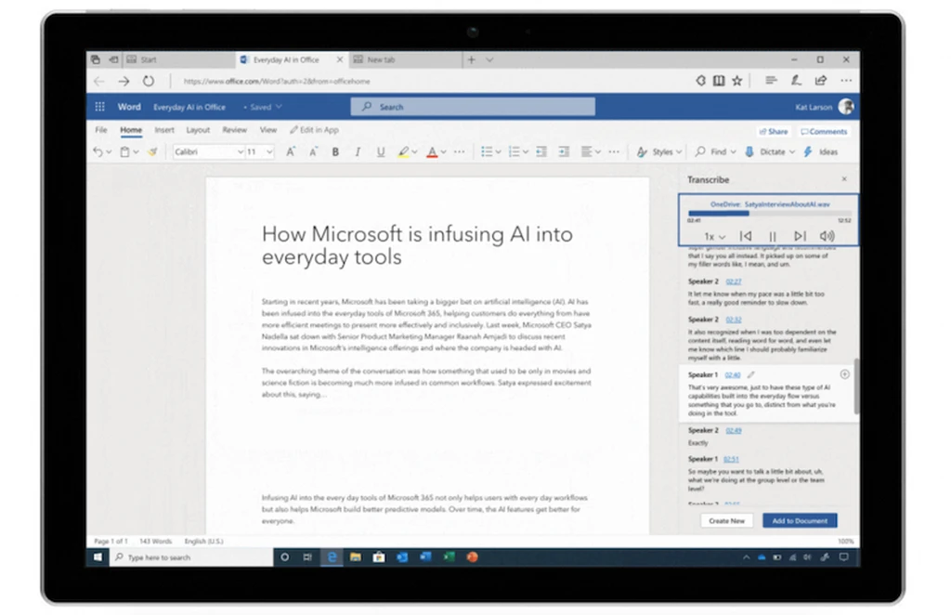Open PowerPoint from the Windows taskbar

473,556
